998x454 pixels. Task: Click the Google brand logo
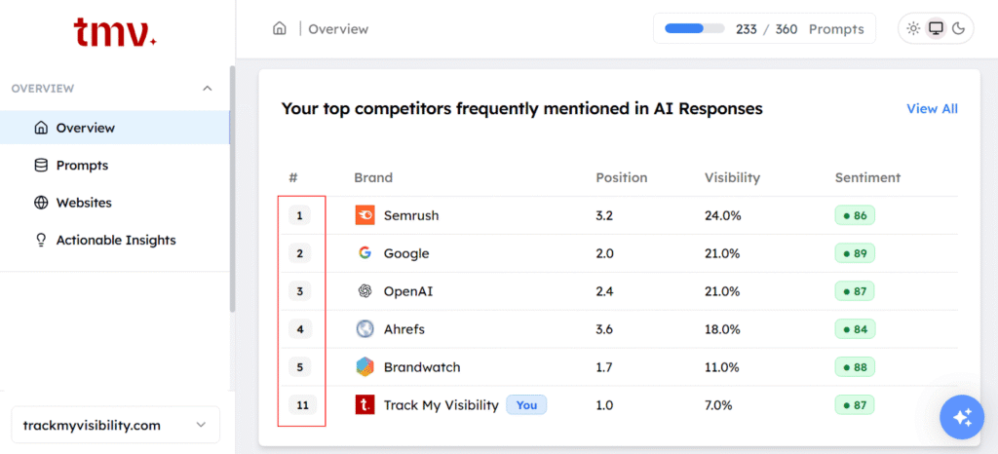coord(365,253)
